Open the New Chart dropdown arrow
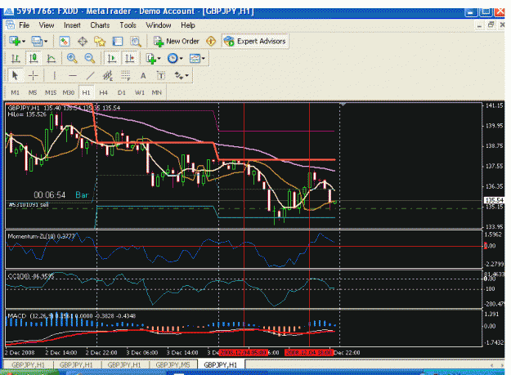 coord(24,42)
